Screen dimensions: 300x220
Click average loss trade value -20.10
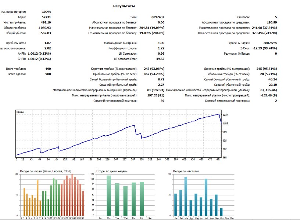click(272, 85)
